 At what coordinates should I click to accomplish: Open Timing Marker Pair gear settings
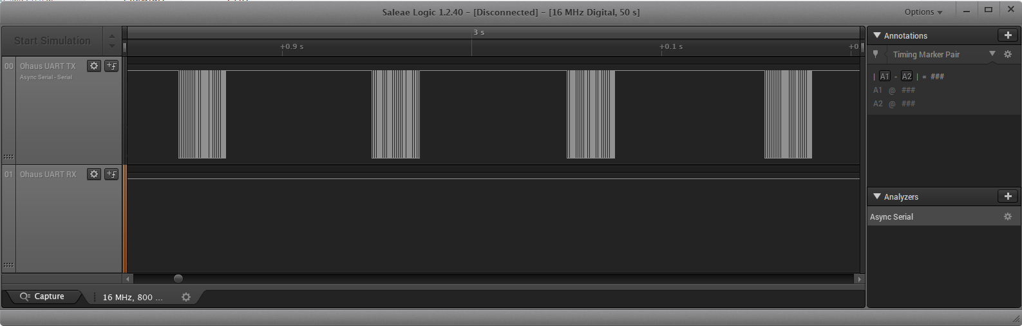(1008, 55)
